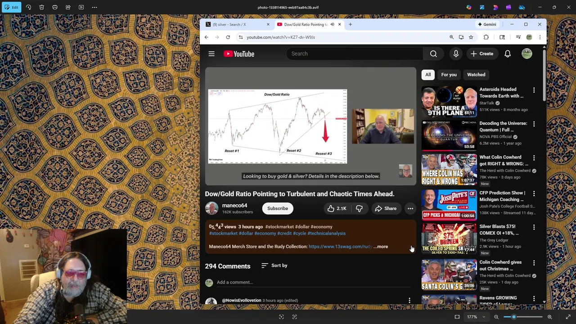576x324 pixels.
Task: Toggle fit-to-window icon in Photos bottom bar
Action: [457, 317]
